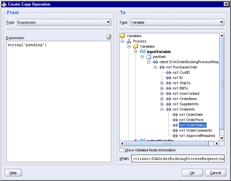Collapse the inputVariable node
Image resolution: width=231 pixels, height=181 pixels.
pos(136,52)
